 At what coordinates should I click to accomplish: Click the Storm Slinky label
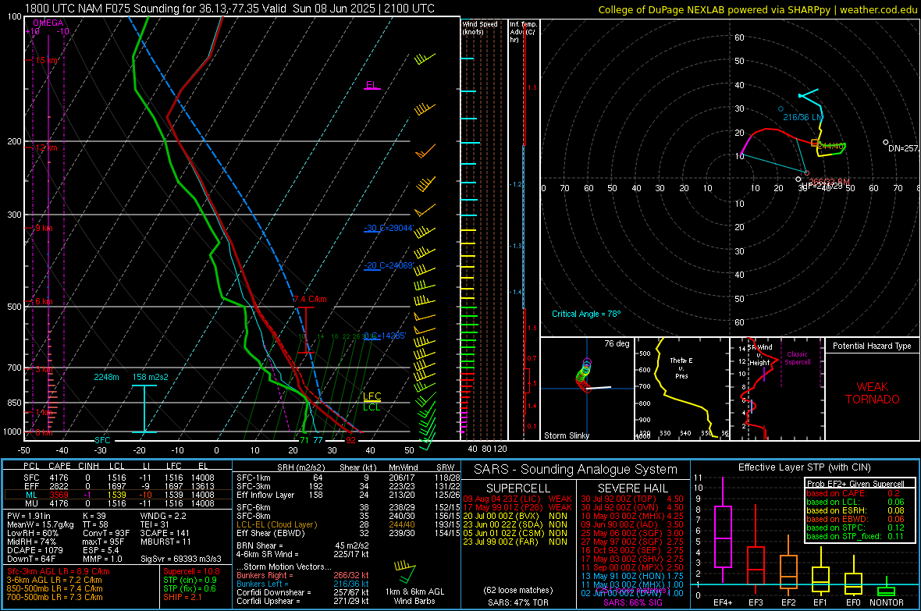pos(566,435)
